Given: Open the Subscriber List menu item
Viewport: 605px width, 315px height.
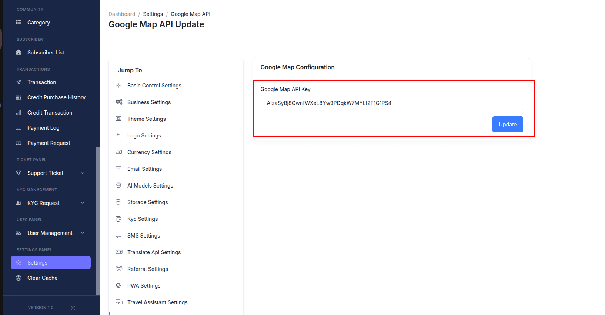Looking at the screenshot, I should pos(51,53).
